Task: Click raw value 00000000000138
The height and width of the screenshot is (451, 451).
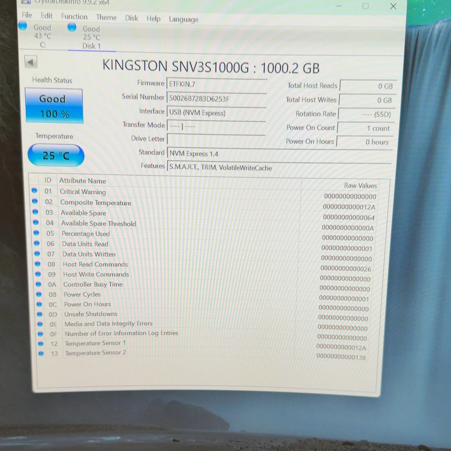Action: pyautogui.click(x=341, y=357)
